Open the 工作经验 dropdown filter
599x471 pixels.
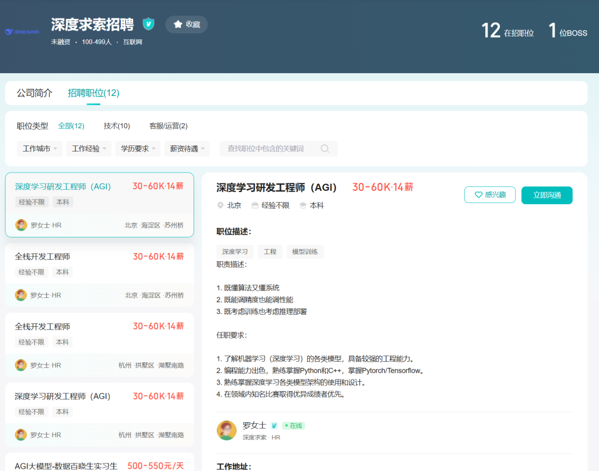[89, 149]
